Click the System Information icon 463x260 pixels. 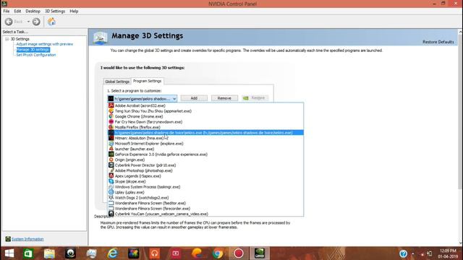[8, 239]
